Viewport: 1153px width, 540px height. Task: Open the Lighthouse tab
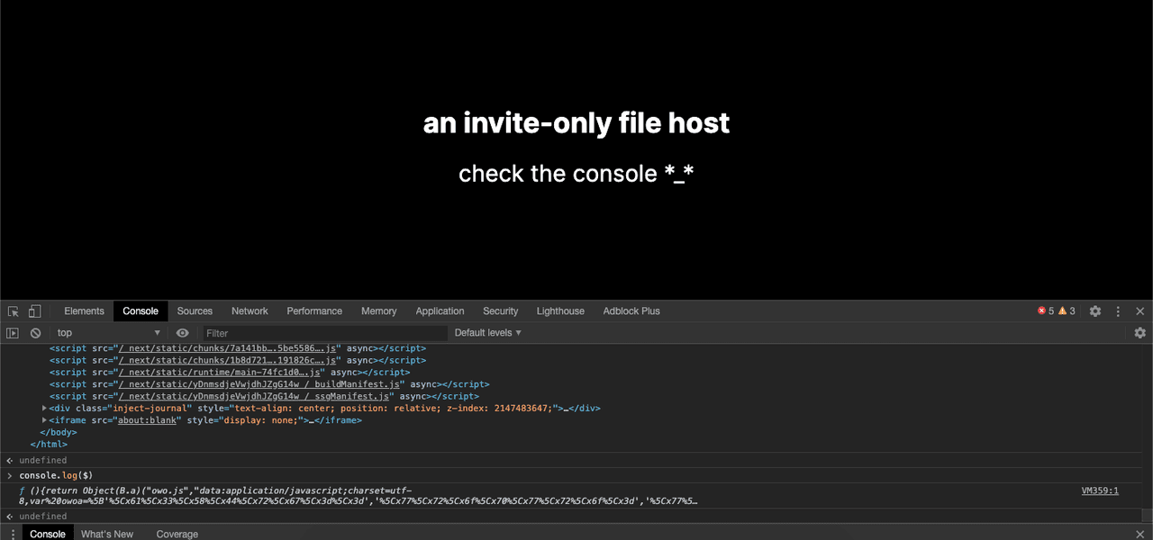[560, 311]
